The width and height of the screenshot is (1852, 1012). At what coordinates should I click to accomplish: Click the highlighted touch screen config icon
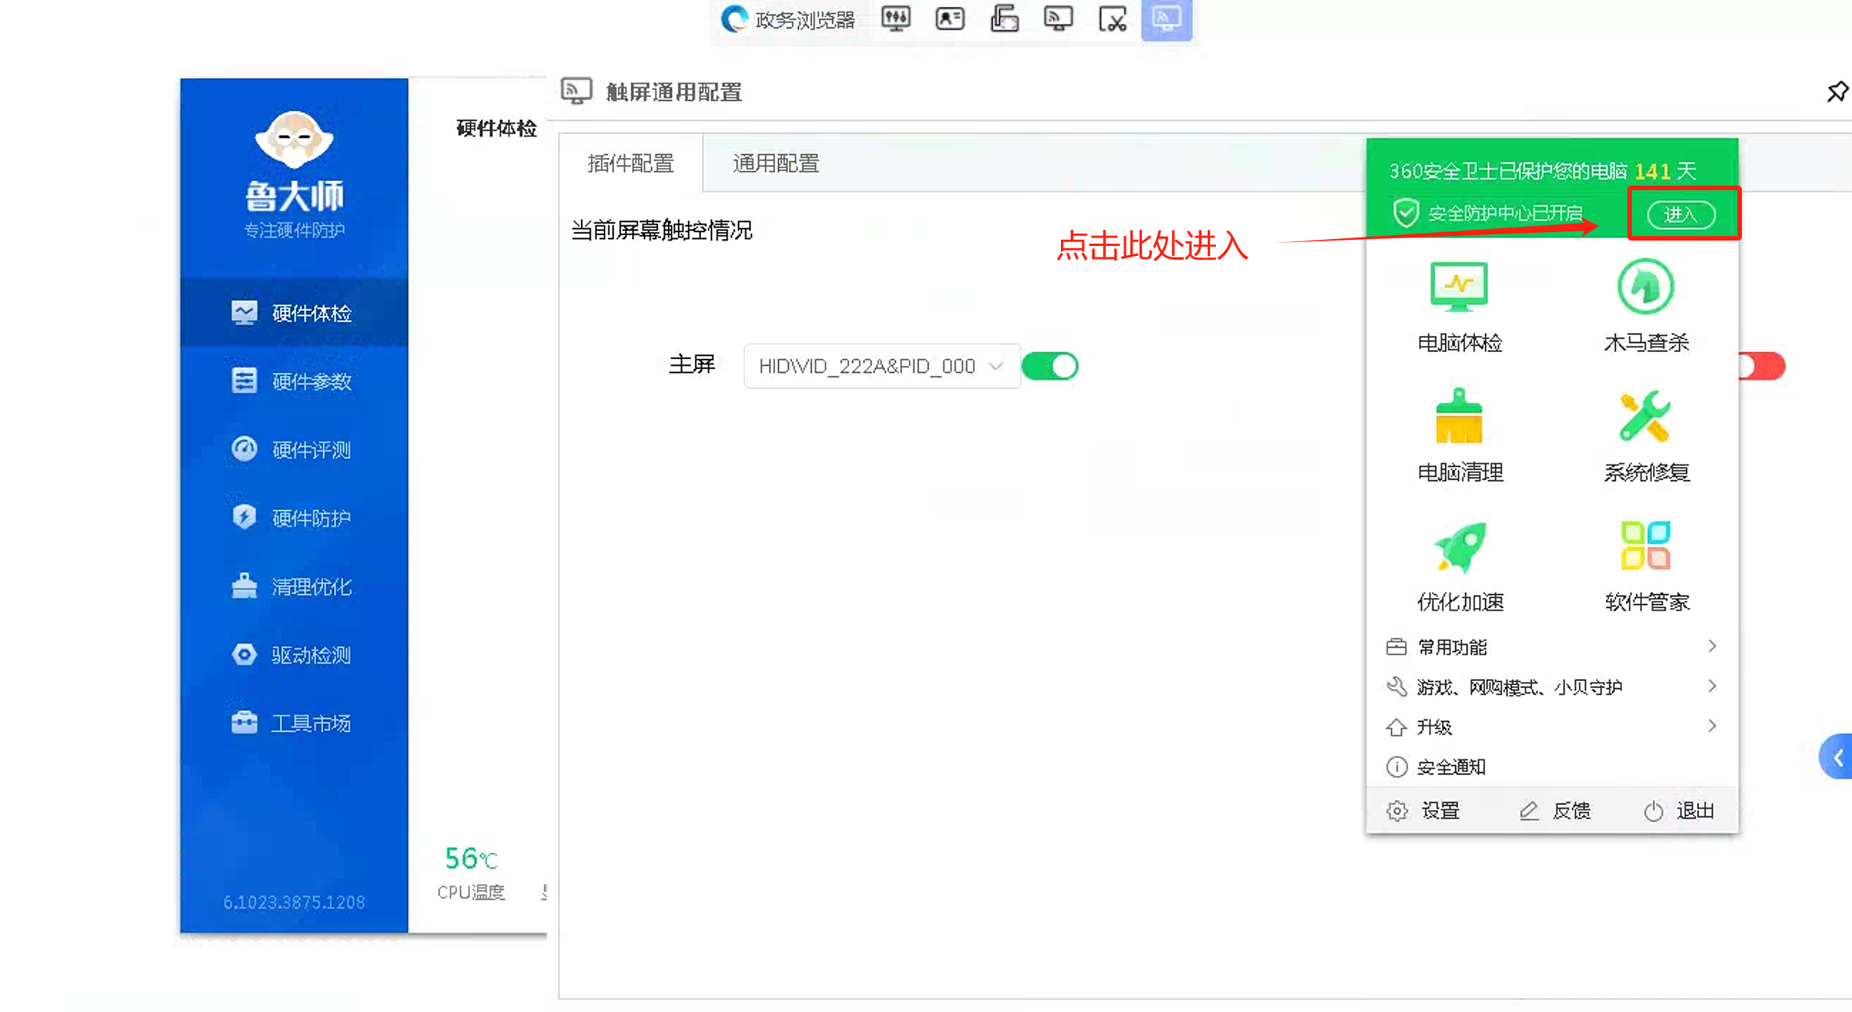tap(1166, 19)
